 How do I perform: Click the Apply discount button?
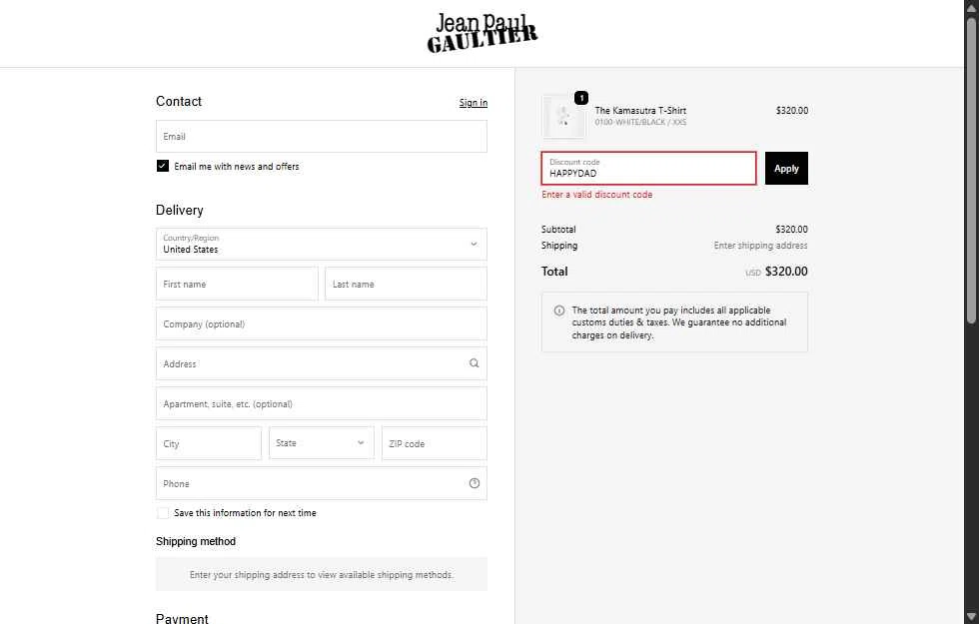(786, 169)
